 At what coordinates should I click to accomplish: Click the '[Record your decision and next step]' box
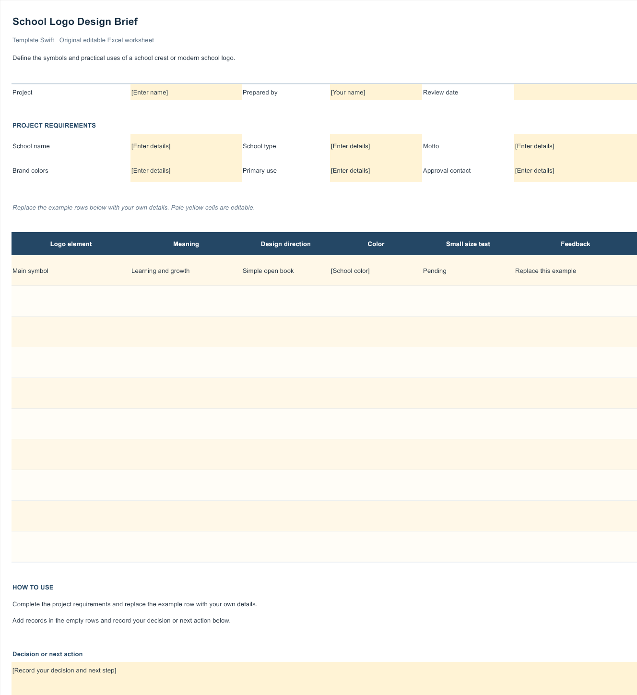click(x=324, y=679)
